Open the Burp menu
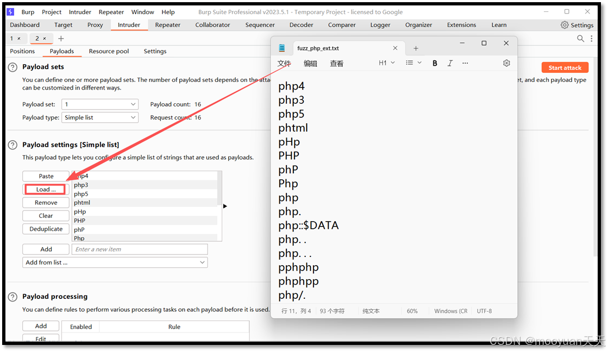 (x=28, y=12)
